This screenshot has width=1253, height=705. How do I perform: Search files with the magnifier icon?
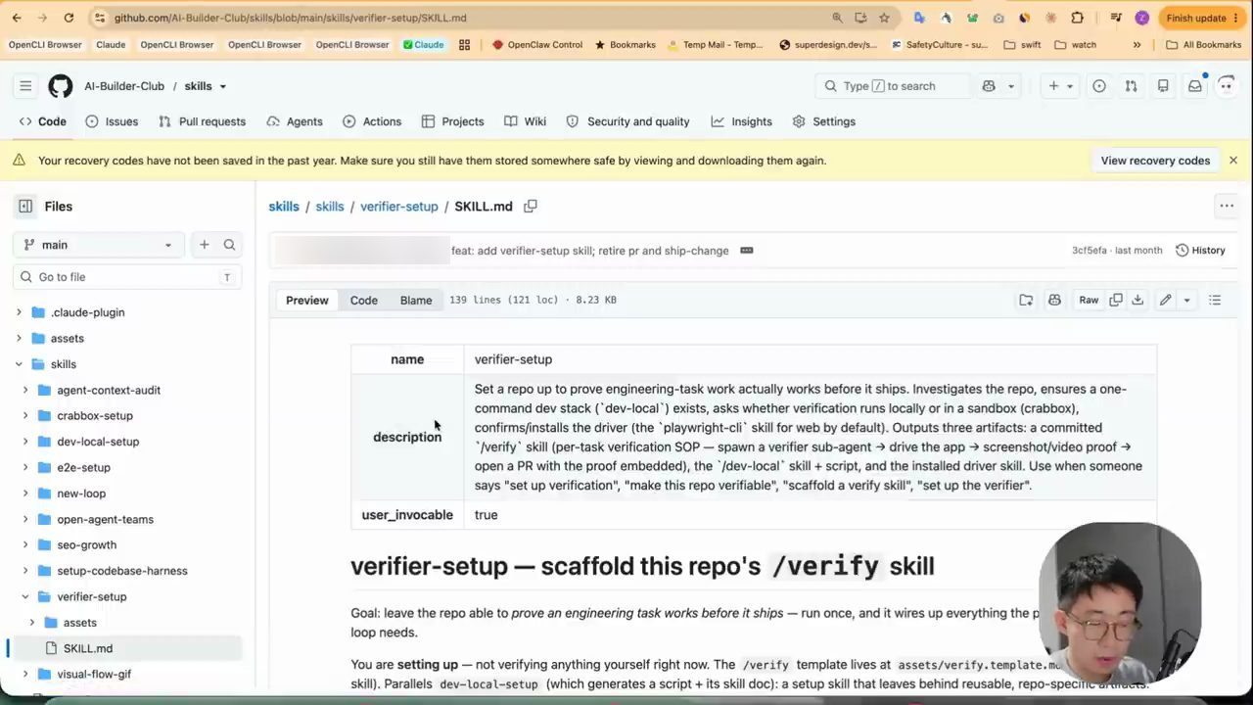(229, 245)
